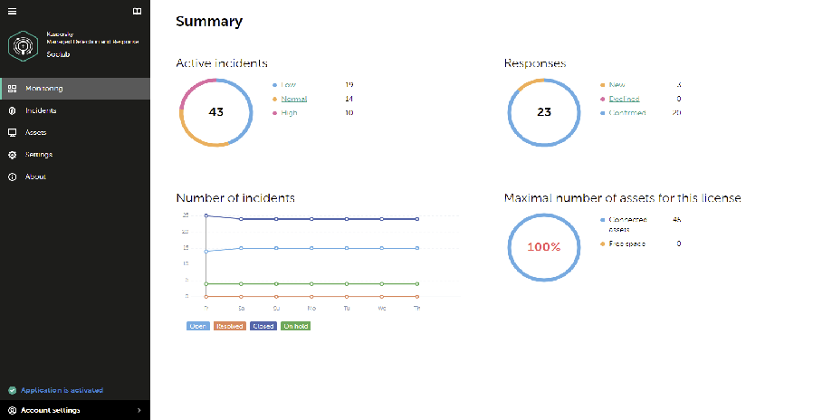Screen dimensions: 813x420
Task: Open the Declined responses link
Action: point(625,99)
